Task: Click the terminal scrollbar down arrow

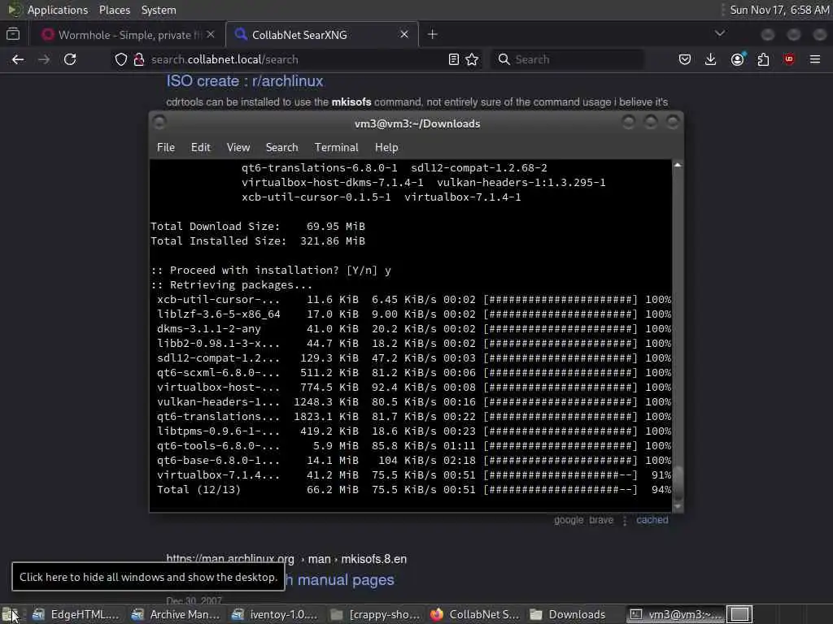Action: click(678, 506)
